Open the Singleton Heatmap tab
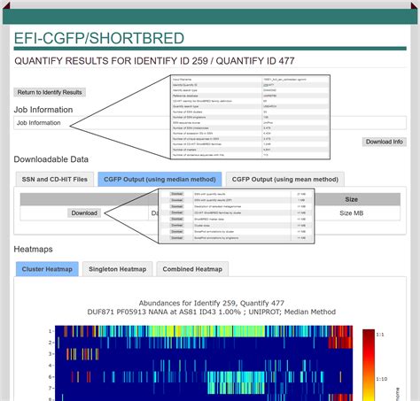Screen dimensions: 420x401 pyautogui.click(x=118, y=269)
